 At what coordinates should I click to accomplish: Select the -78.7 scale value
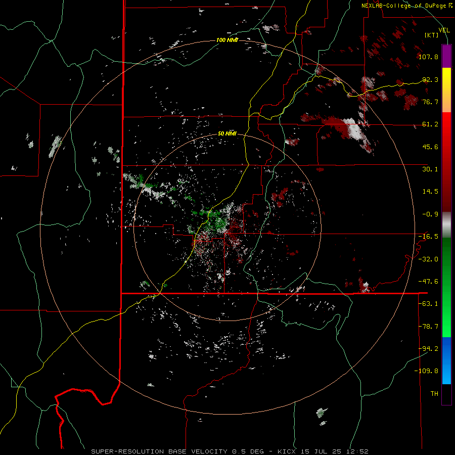coord(428,327)
